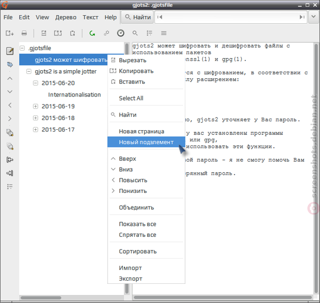
Task: Click the magnifier search toolbar icon
Action: click(x=135, y=33)
